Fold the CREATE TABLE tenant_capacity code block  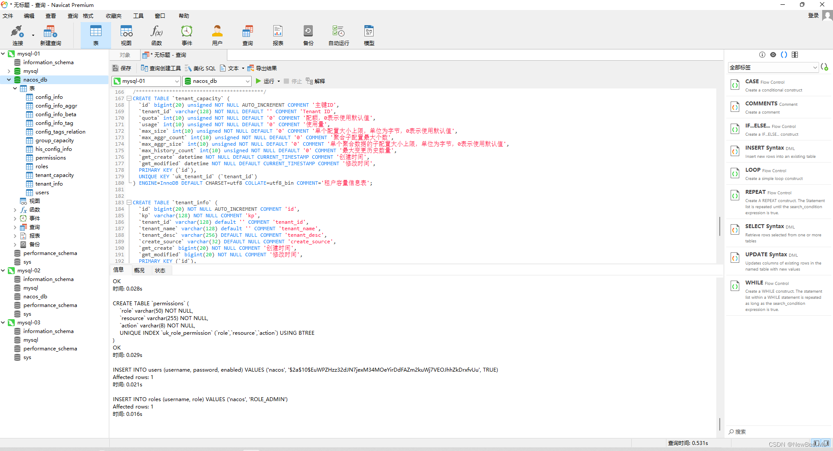click(x=129, y=98)
